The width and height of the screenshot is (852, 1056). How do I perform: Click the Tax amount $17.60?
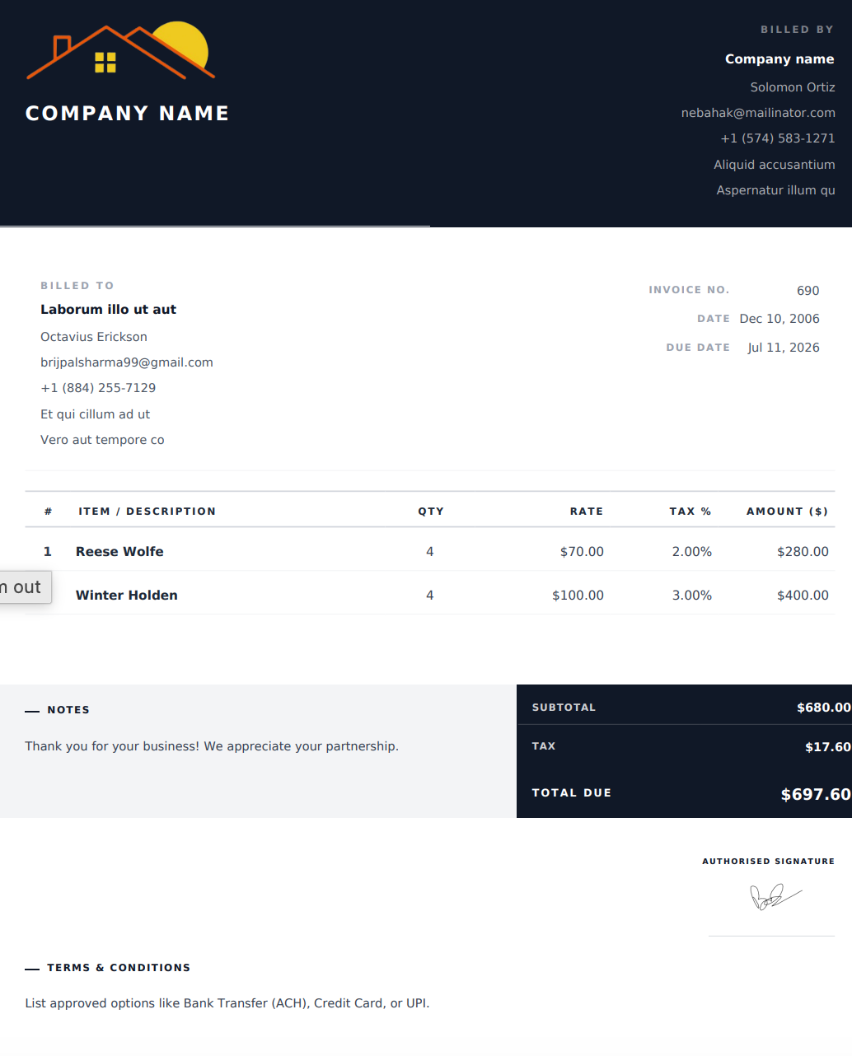click(x=828, y=747)
